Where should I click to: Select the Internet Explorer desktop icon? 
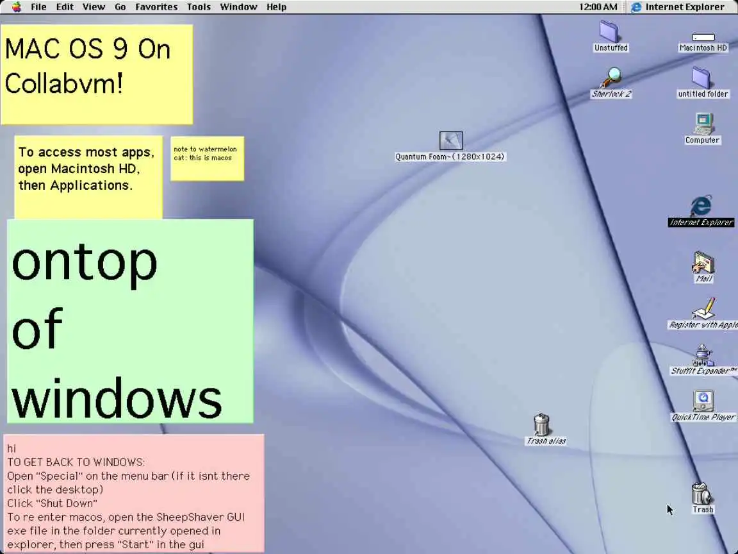701,206
